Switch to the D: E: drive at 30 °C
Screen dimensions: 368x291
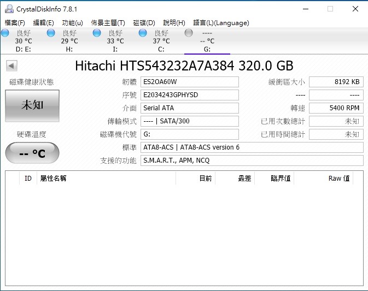24,41
